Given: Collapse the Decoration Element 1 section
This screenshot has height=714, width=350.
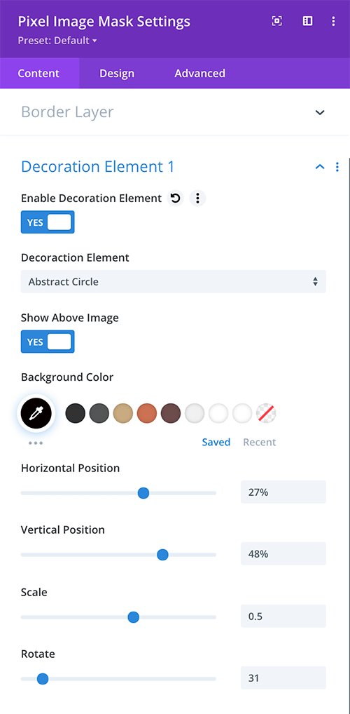Looking at the screenshot, I should pyautogui.click(x=320, y=167).
